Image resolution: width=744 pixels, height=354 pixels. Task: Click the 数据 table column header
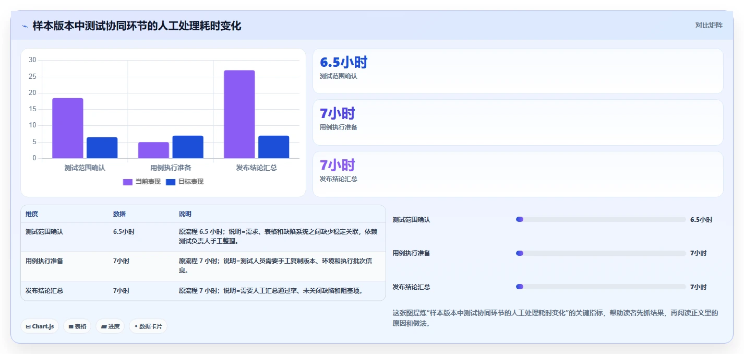point(119,214)
